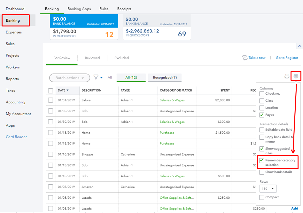The image size is (303, 213).
Task: Open the Reviewed tab
Action: pos(92,58)
